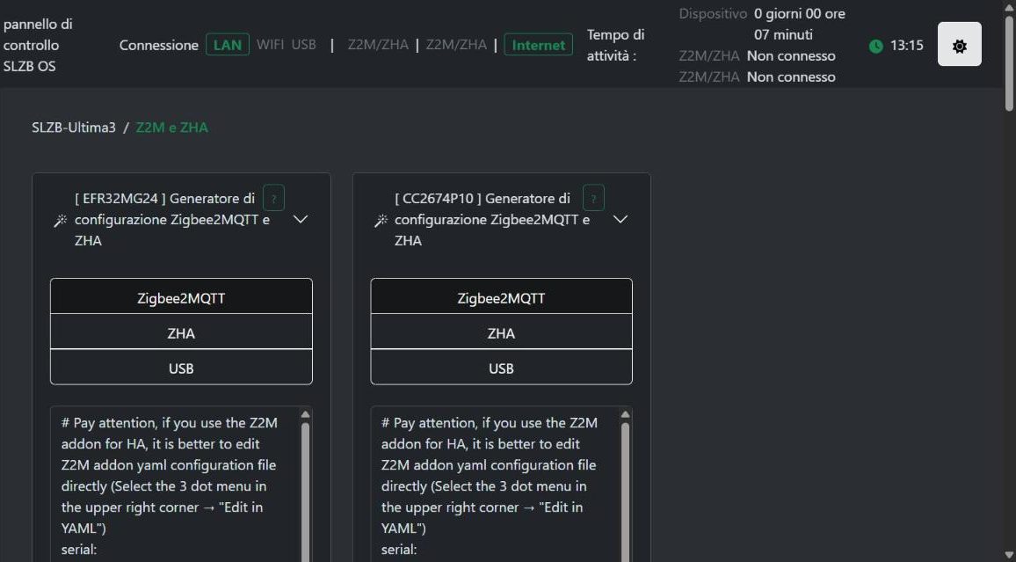The image size is (1016, 562).
Task: Collapse the EFR32MG24 generator card chevron
Action: [x=300, y=219]
